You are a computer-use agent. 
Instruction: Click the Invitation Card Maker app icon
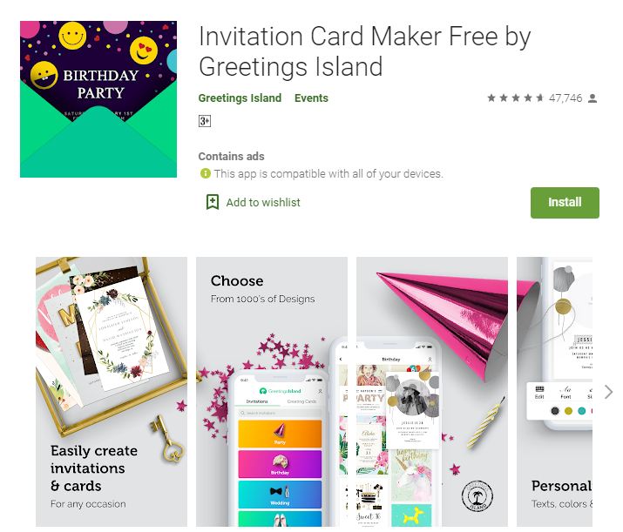click(x=98, y=99)
